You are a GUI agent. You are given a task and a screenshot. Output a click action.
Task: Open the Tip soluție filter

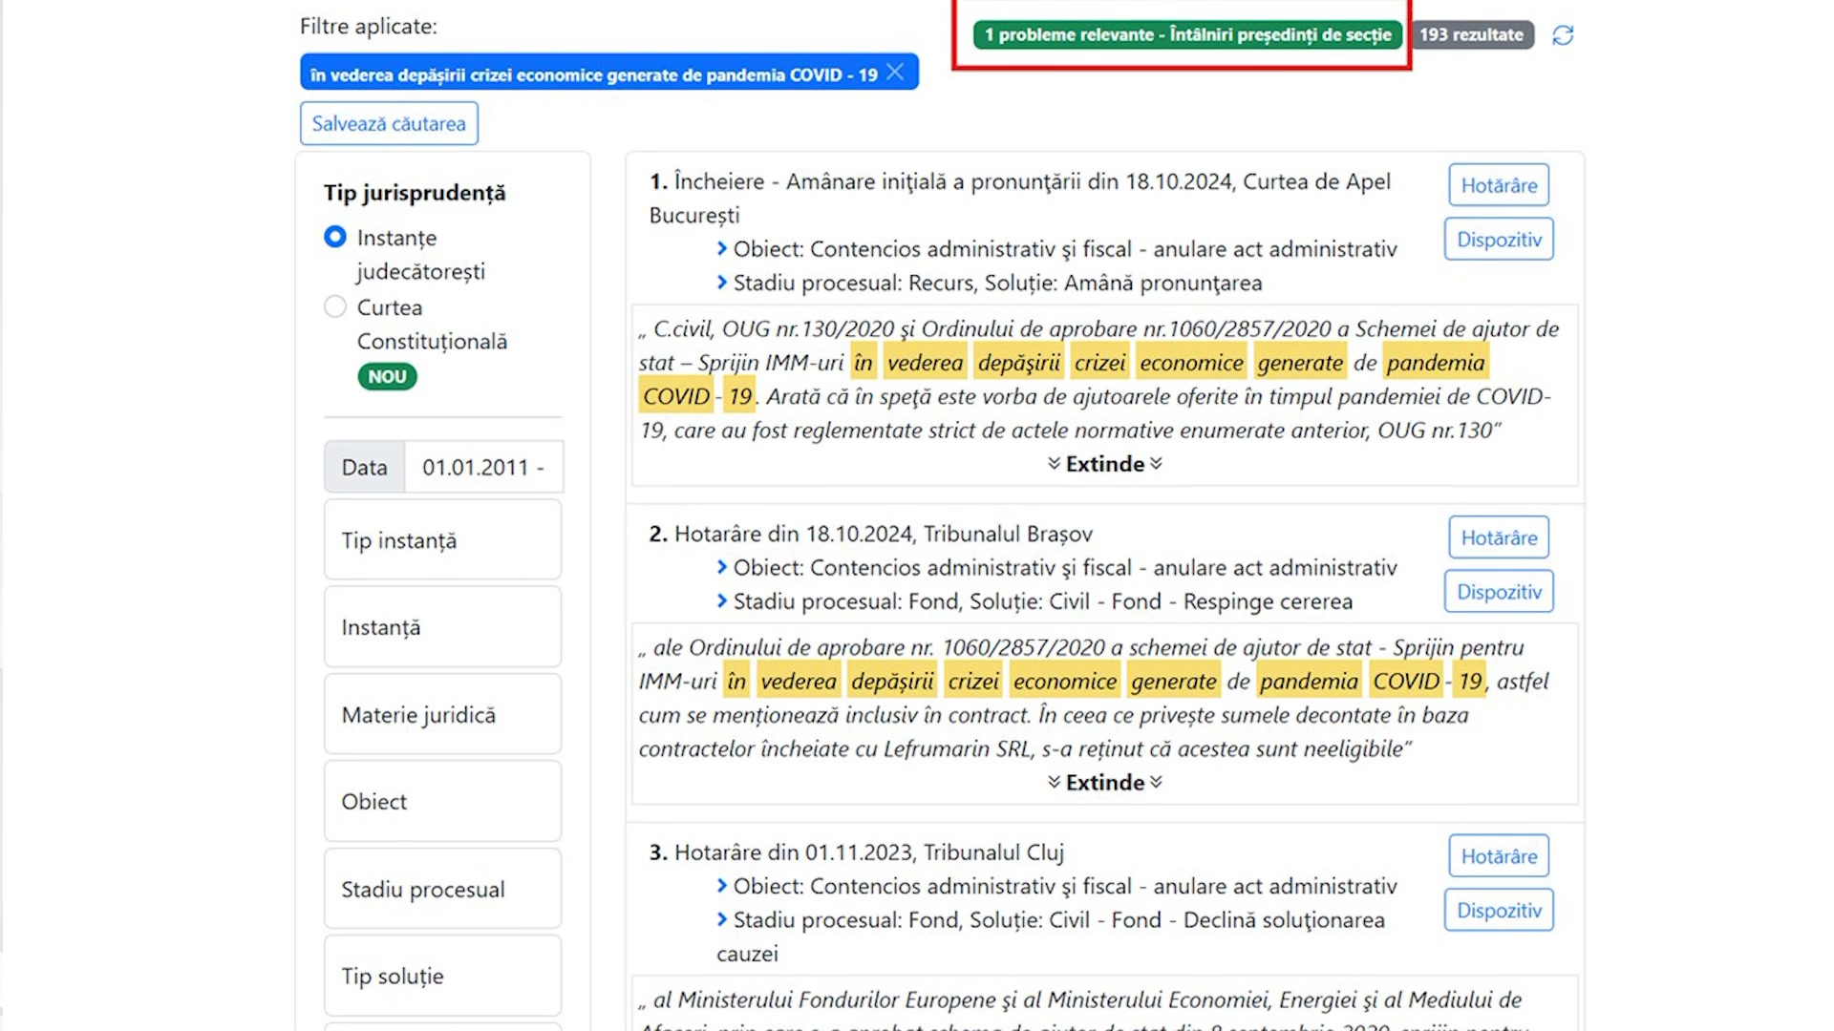(x=442, y=976)
